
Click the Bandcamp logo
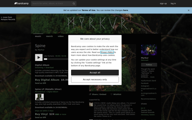(x=21, y=4)
